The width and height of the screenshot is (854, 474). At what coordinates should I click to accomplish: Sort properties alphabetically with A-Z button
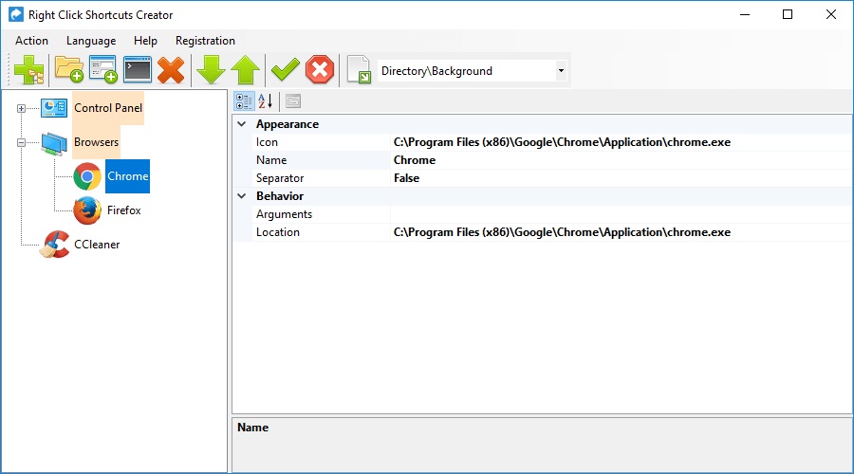tap(266, 101)
